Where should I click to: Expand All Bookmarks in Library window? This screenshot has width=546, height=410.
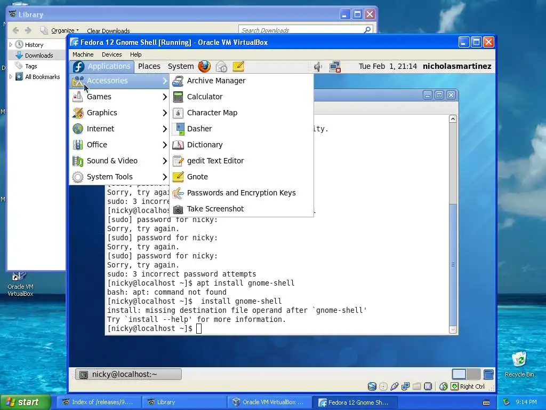tap(11, 77)
